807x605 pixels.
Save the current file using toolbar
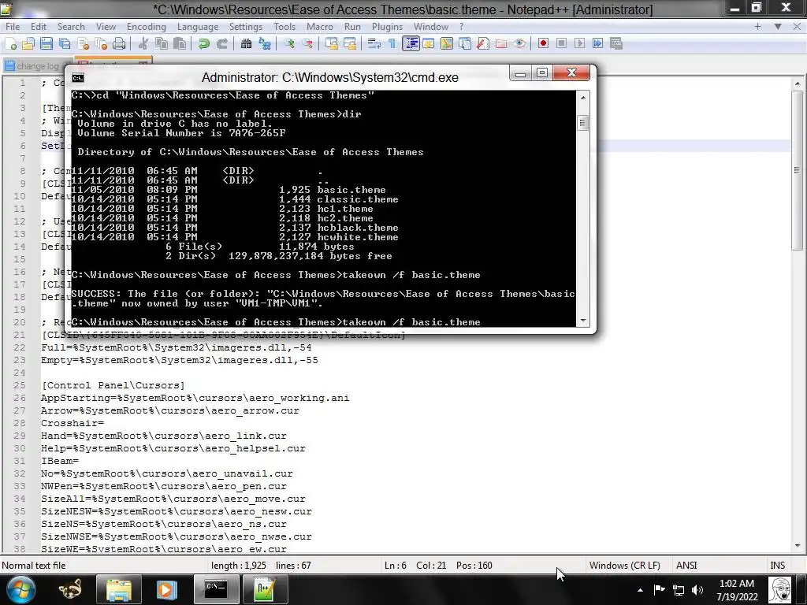click(x=46, y=44)
